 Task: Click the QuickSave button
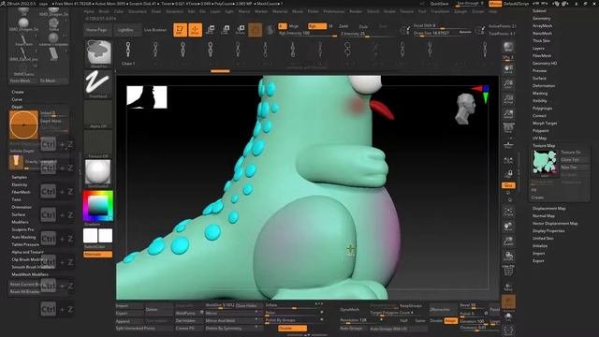[x=439, y=4]
